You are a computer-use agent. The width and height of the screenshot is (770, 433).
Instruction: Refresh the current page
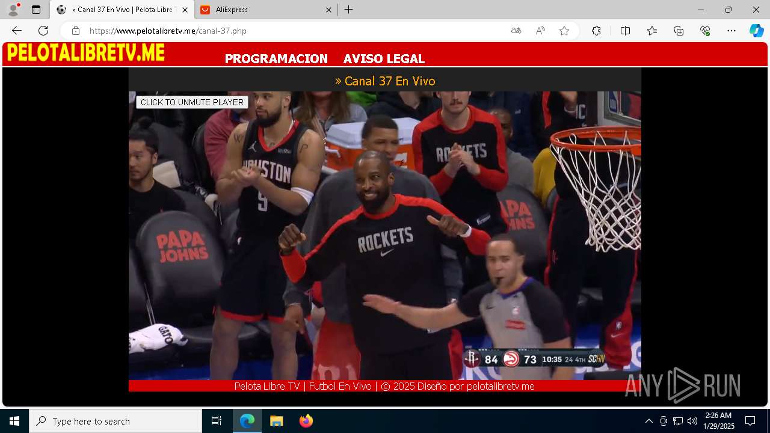tap(43, 31)
